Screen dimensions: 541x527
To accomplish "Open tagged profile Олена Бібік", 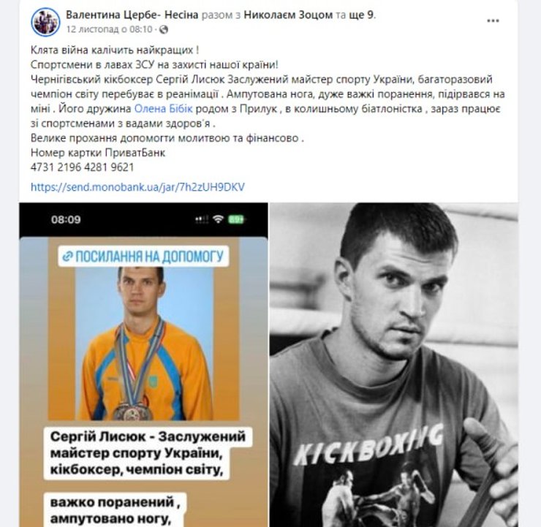I will click(x=163, y=109).
